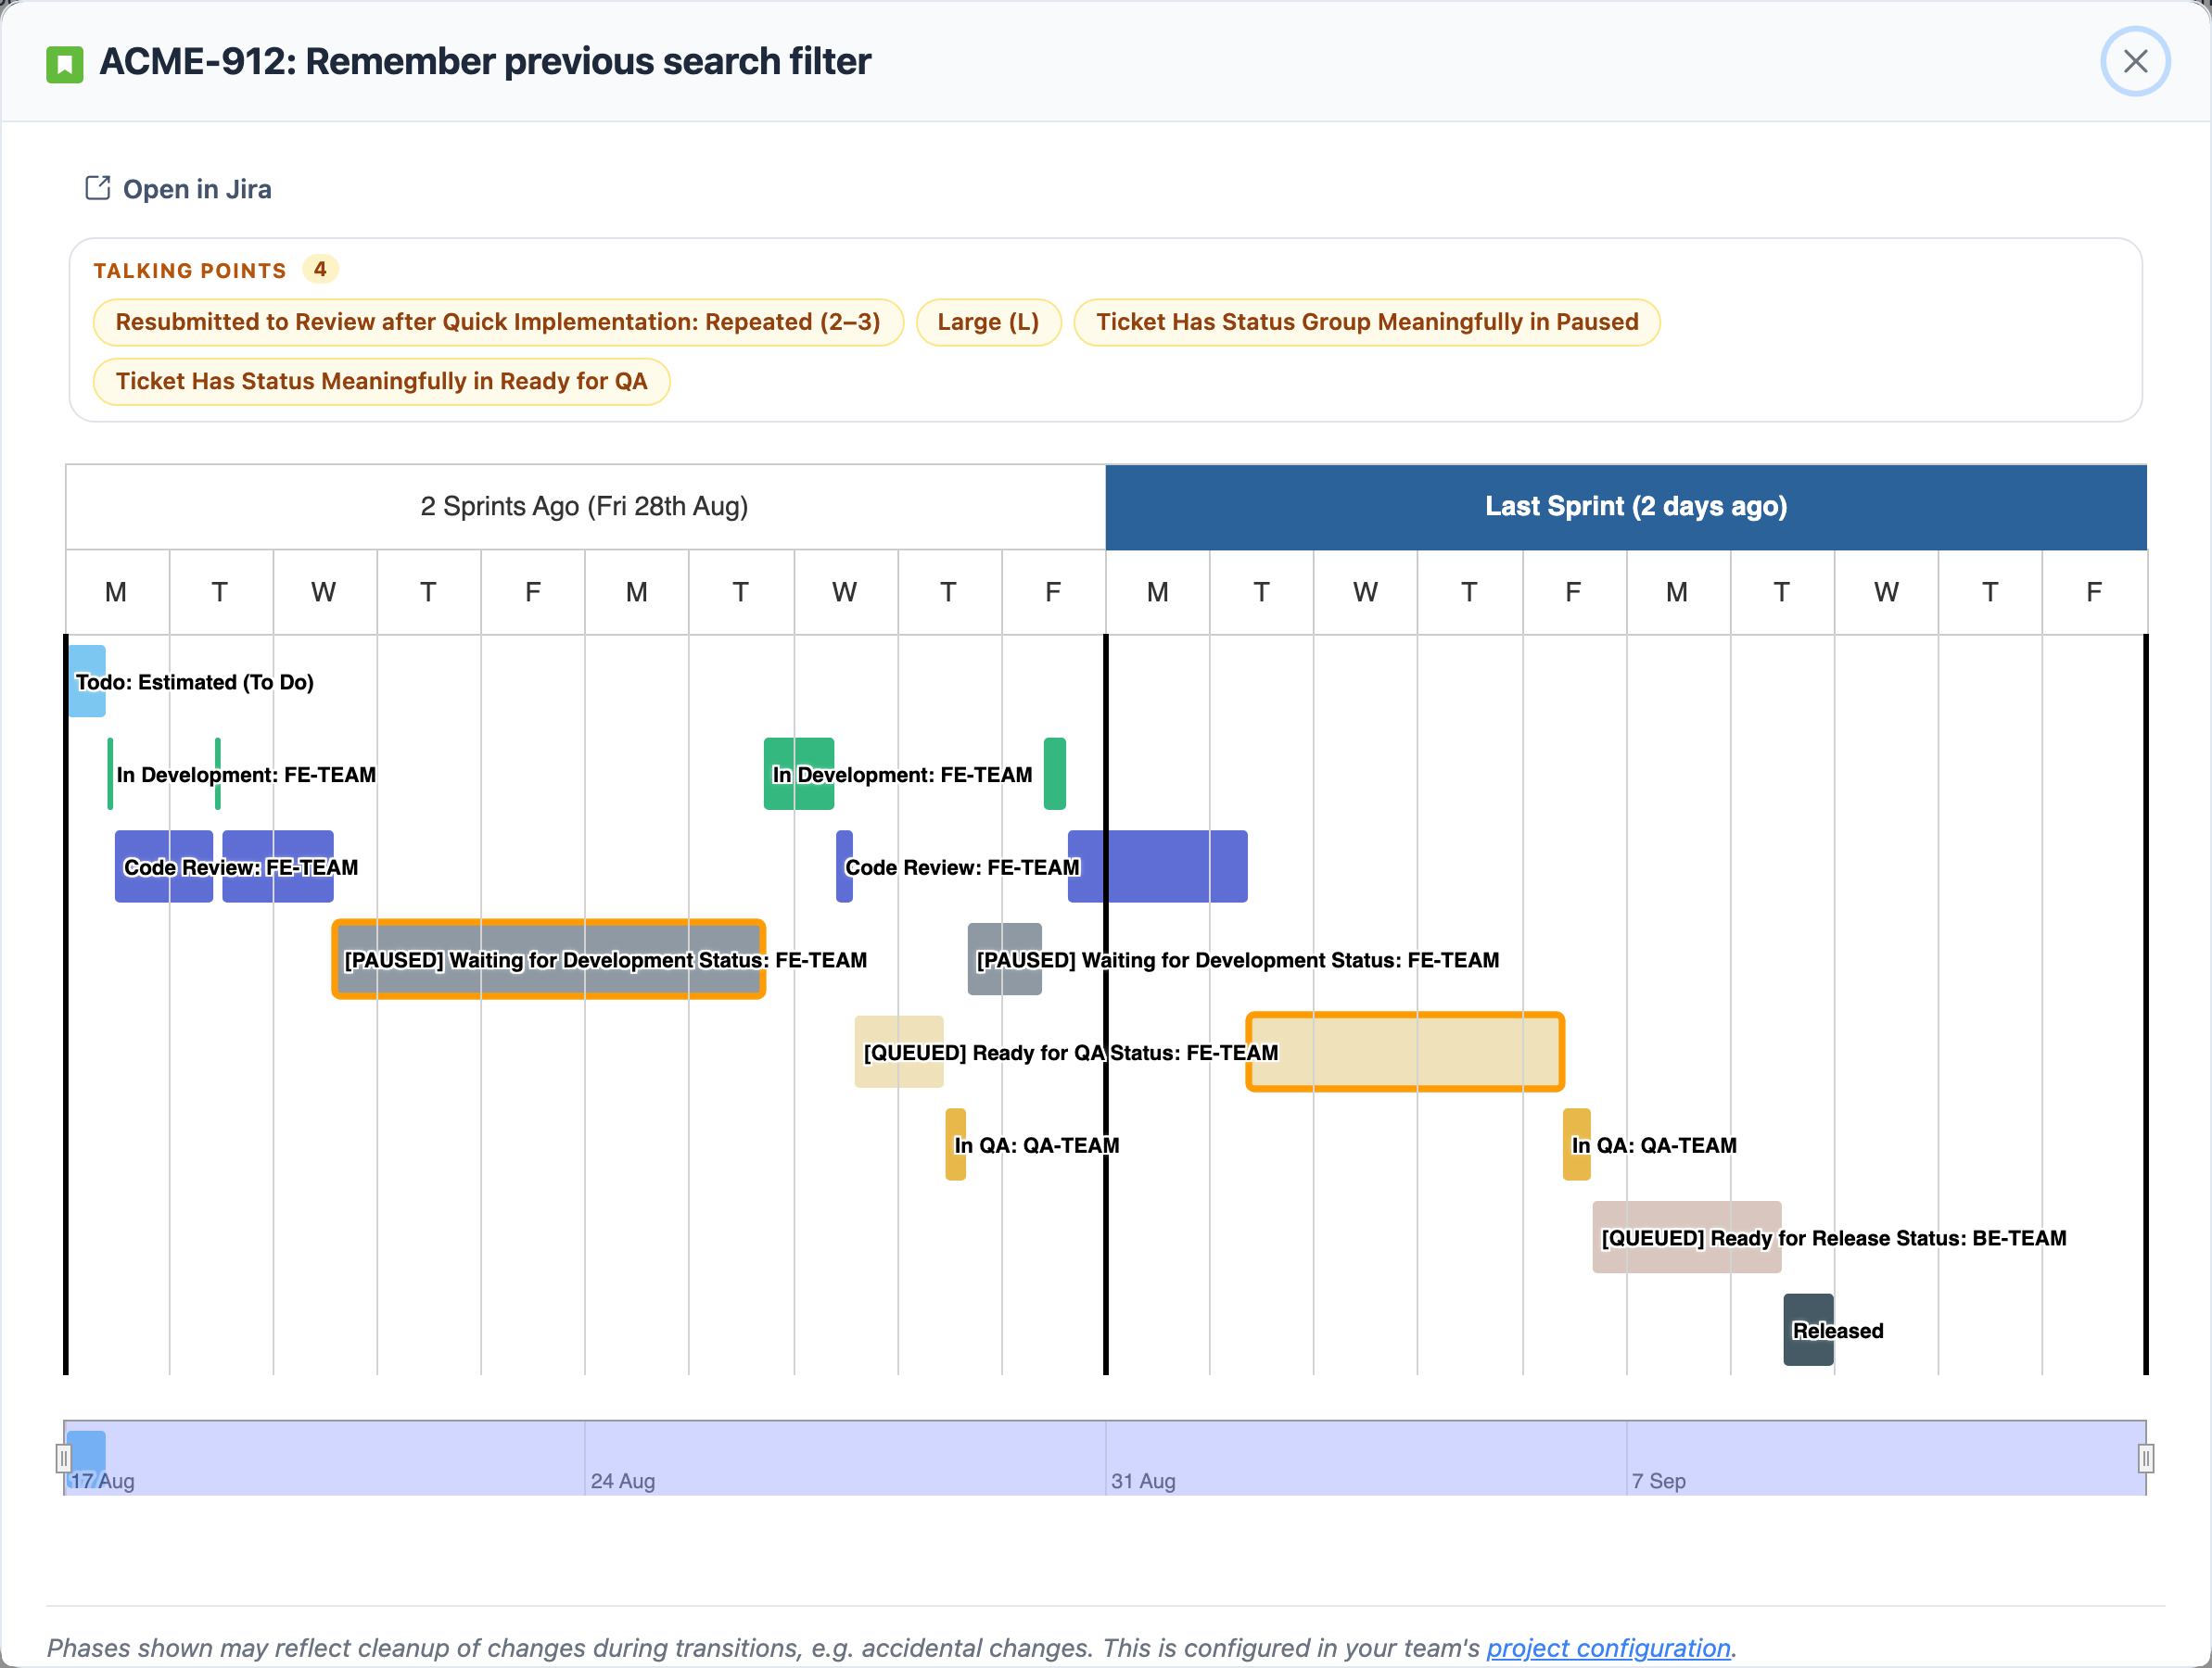Close the ACME-912 ticket dialog
2212x1668 pixels.
click(x=2134, y=62)
